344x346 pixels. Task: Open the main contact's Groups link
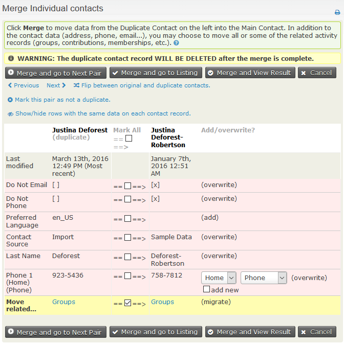(162, 302)
